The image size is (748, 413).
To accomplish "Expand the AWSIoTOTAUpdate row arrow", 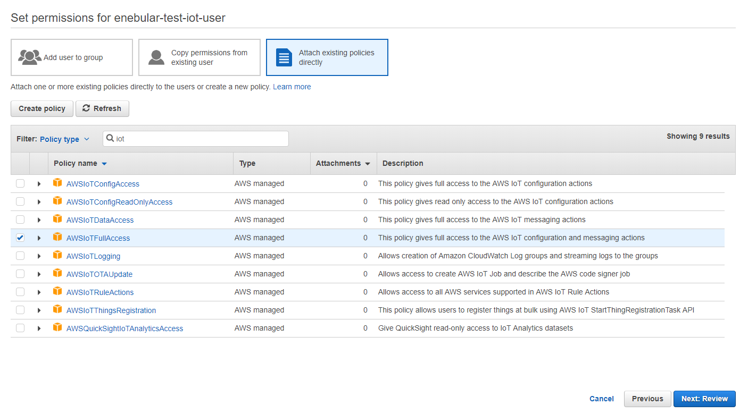I will (x=39, y=274).
